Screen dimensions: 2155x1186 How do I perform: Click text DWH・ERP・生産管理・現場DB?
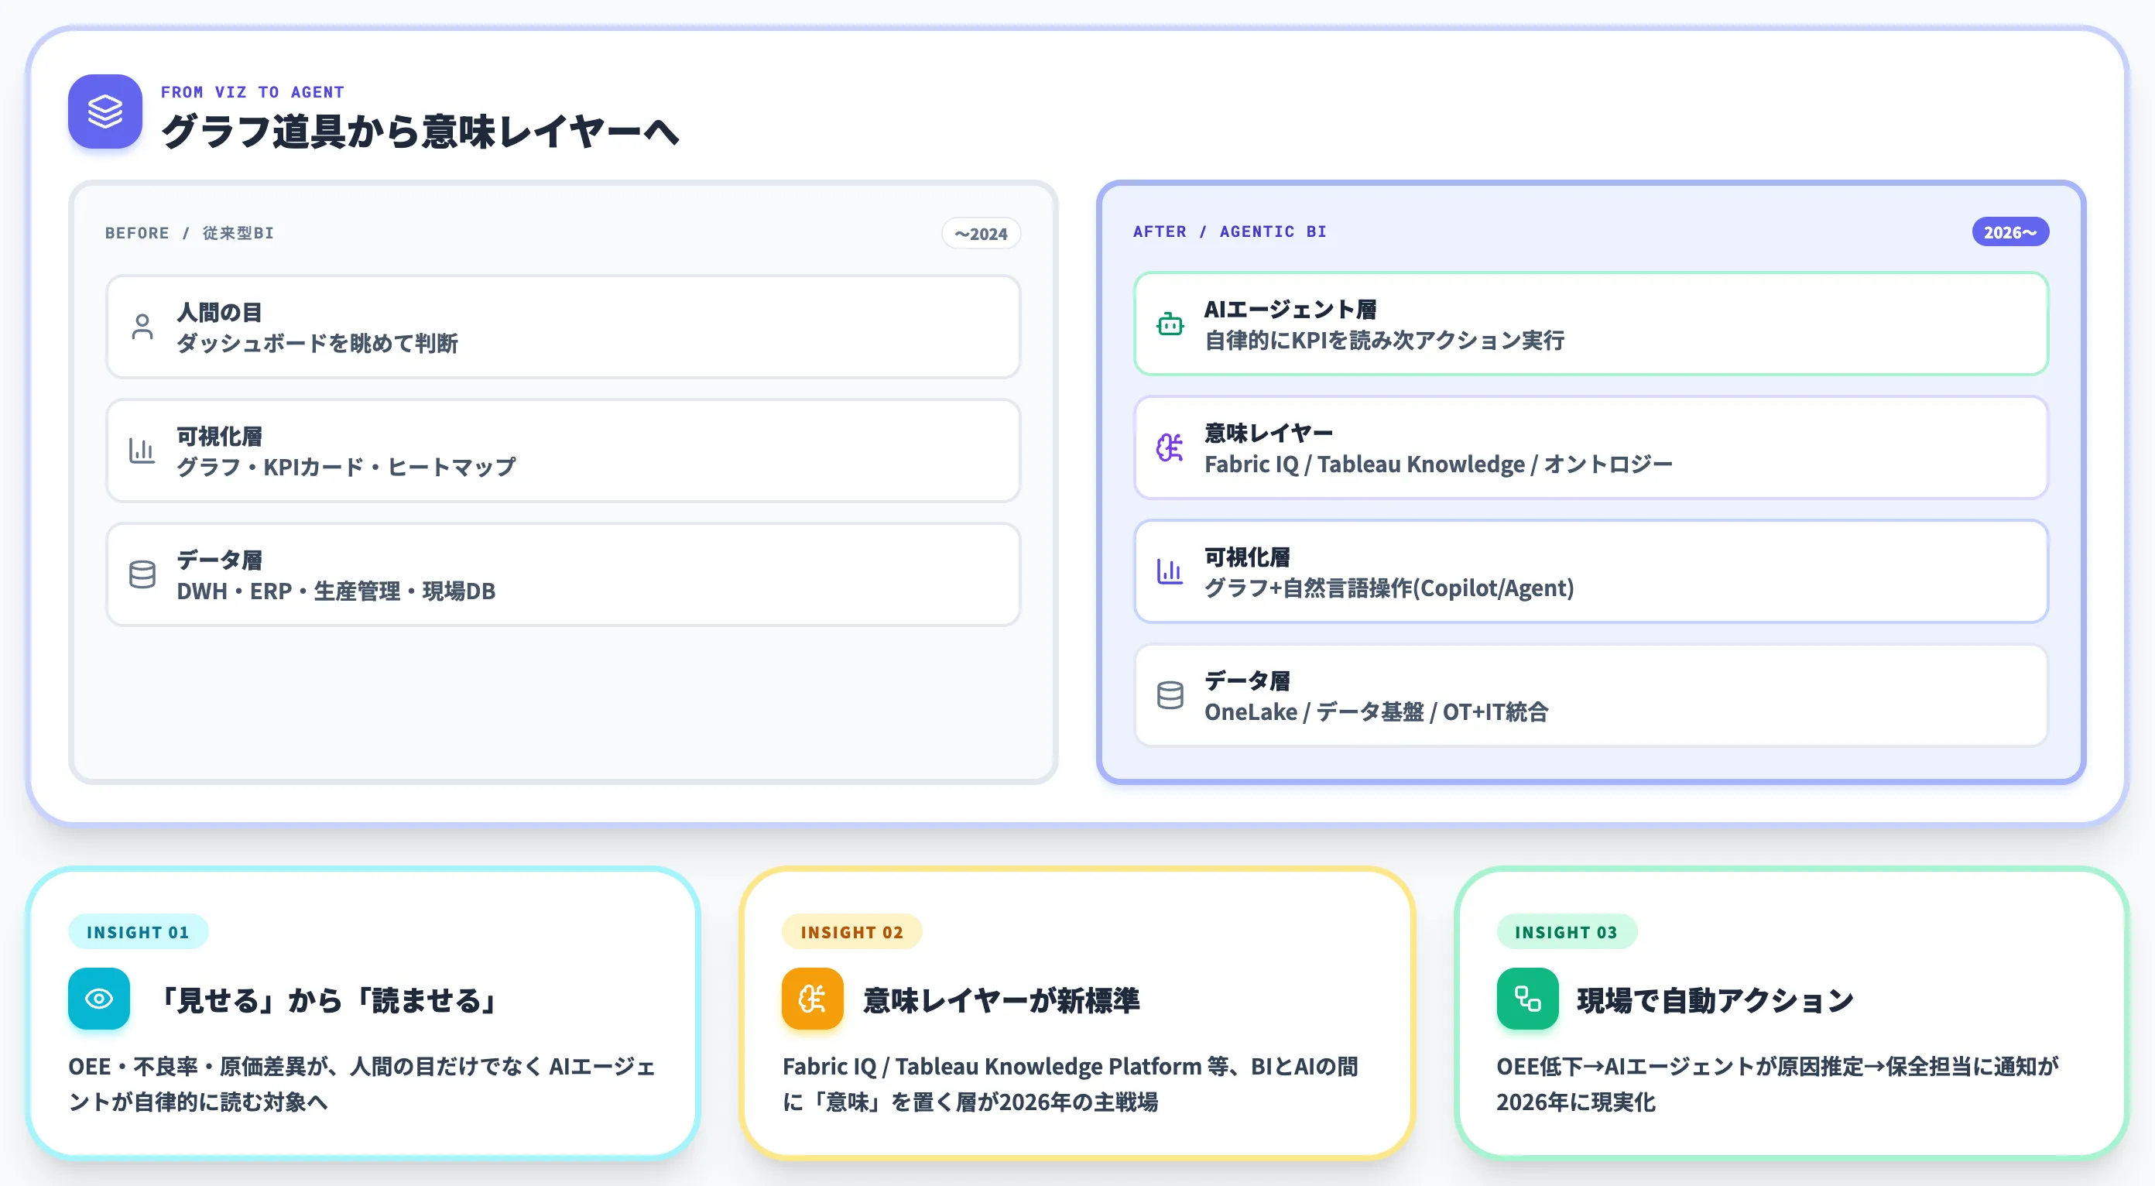[336, 591]
